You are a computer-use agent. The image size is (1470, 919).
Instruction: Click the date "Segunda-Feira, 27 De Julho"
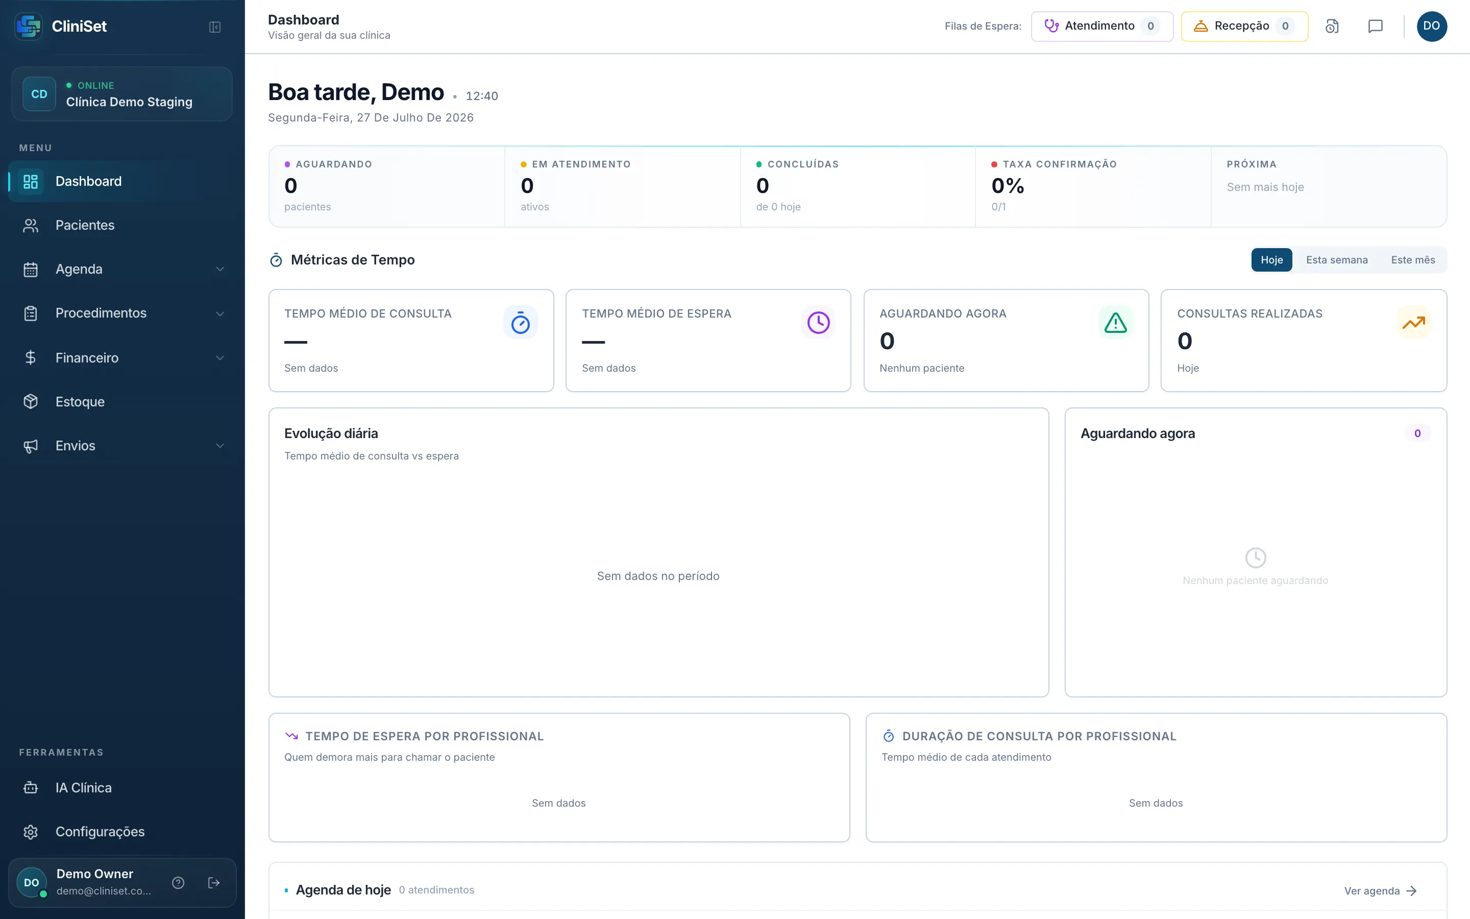click(x=371, y=118)
